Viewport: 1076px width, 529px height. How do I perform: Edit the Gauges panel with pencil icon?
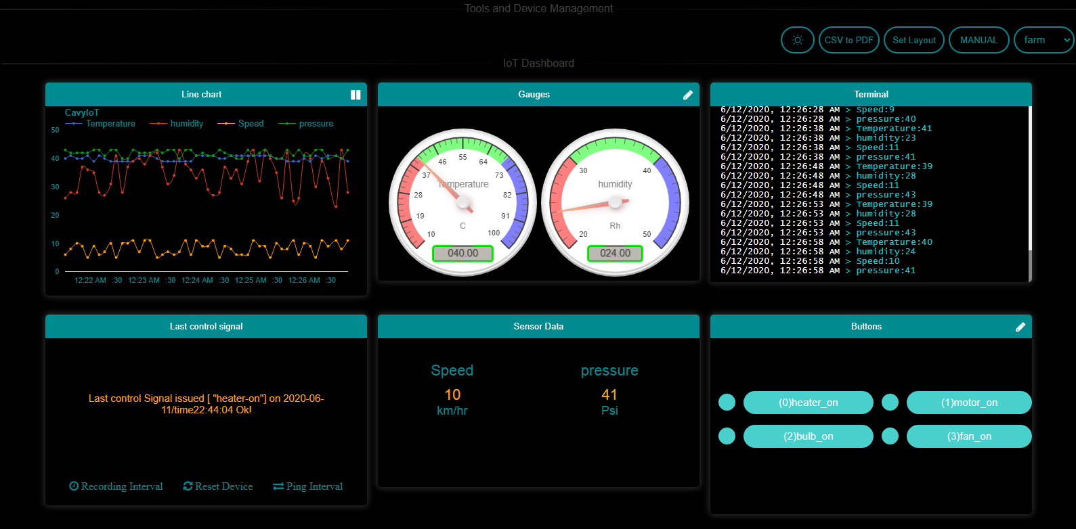click(688, 95)
